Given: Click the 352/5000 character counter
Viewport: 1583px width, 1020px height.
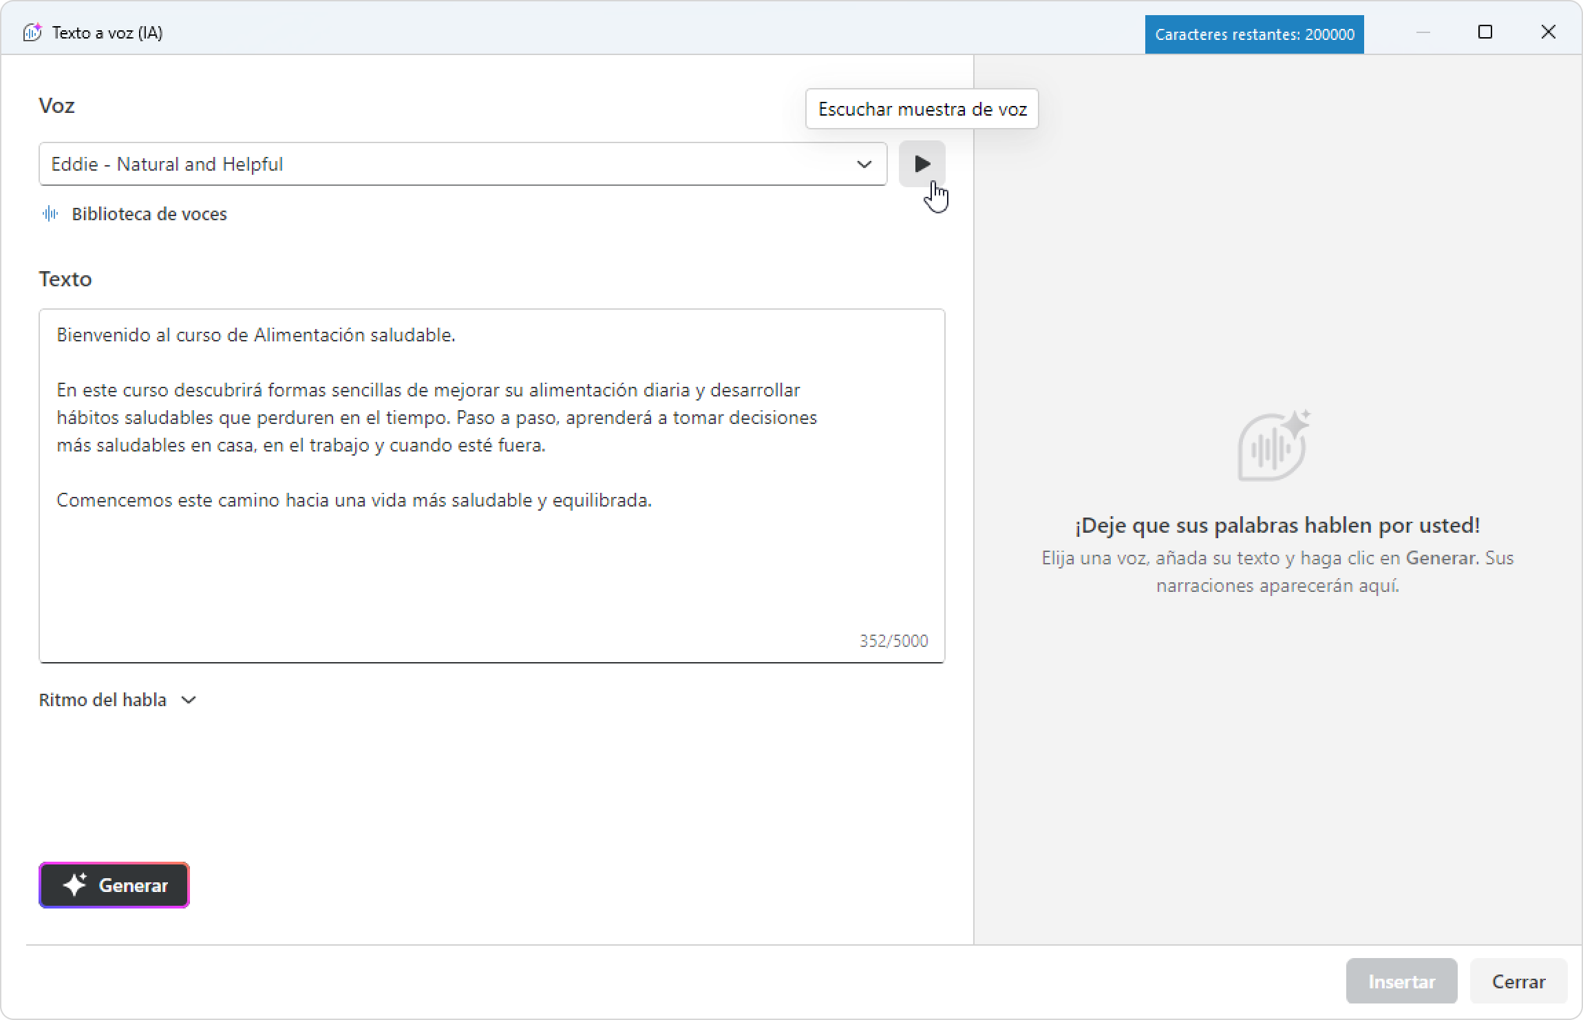Looking at the screenshot, I should (893, 641).
